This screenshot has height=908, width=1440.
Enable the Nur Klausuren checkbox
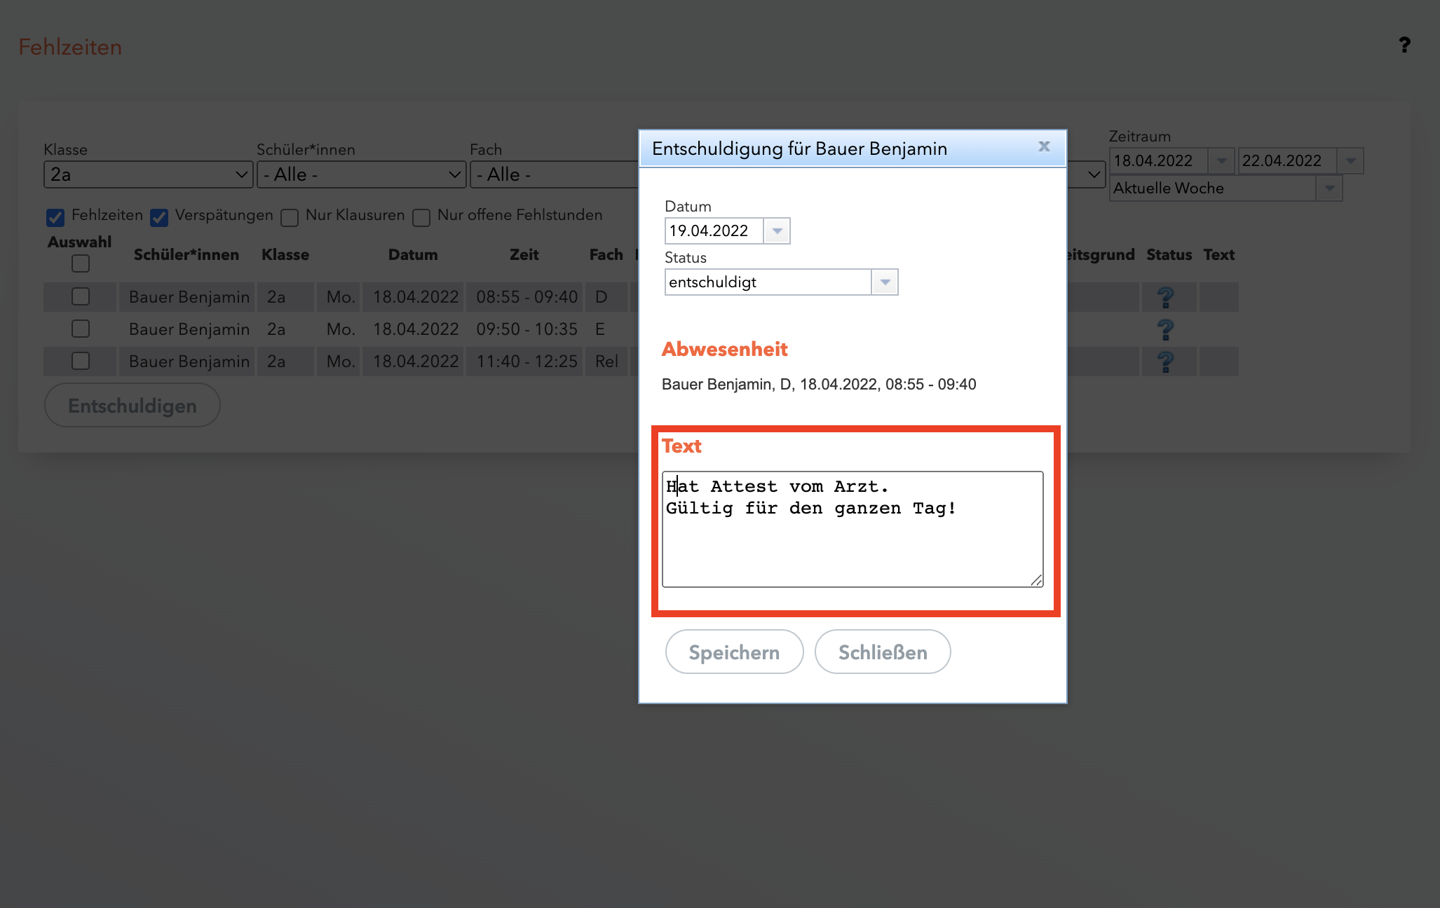pyautogui.click(x=290, y=217)
